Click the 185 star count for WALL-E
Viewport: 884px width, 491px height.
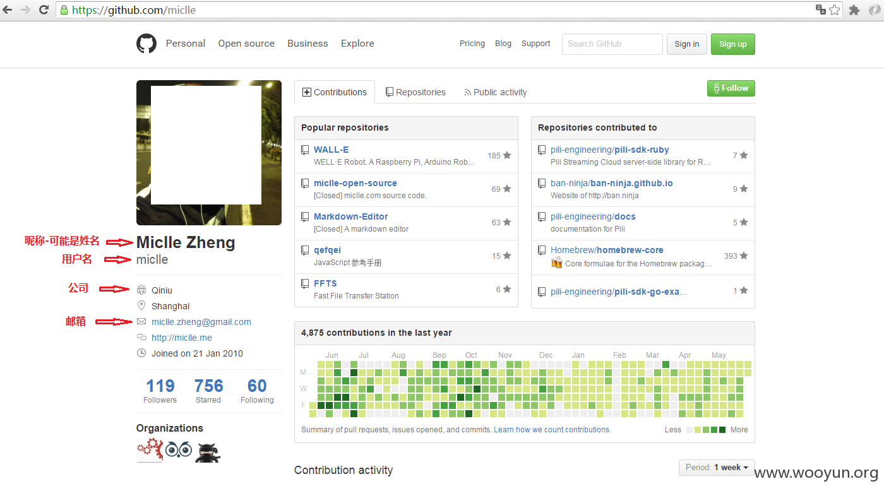pos(494,155)
